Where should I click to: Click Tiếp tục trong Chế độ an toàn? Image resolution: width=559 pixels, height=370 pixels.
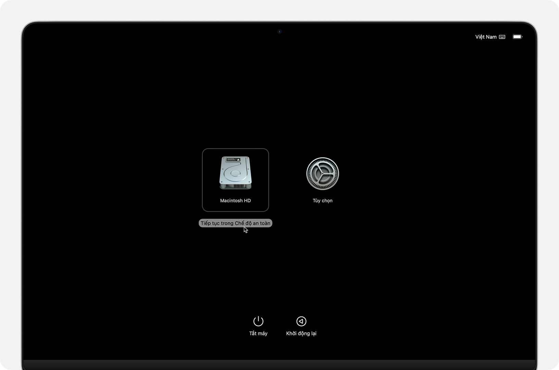tap(235, 223)
